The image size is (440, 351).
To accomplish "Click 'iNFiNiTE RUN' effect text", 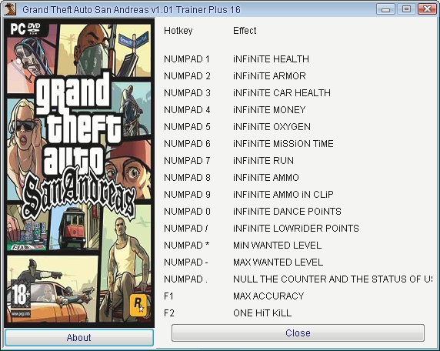I will tap(264, 160).
